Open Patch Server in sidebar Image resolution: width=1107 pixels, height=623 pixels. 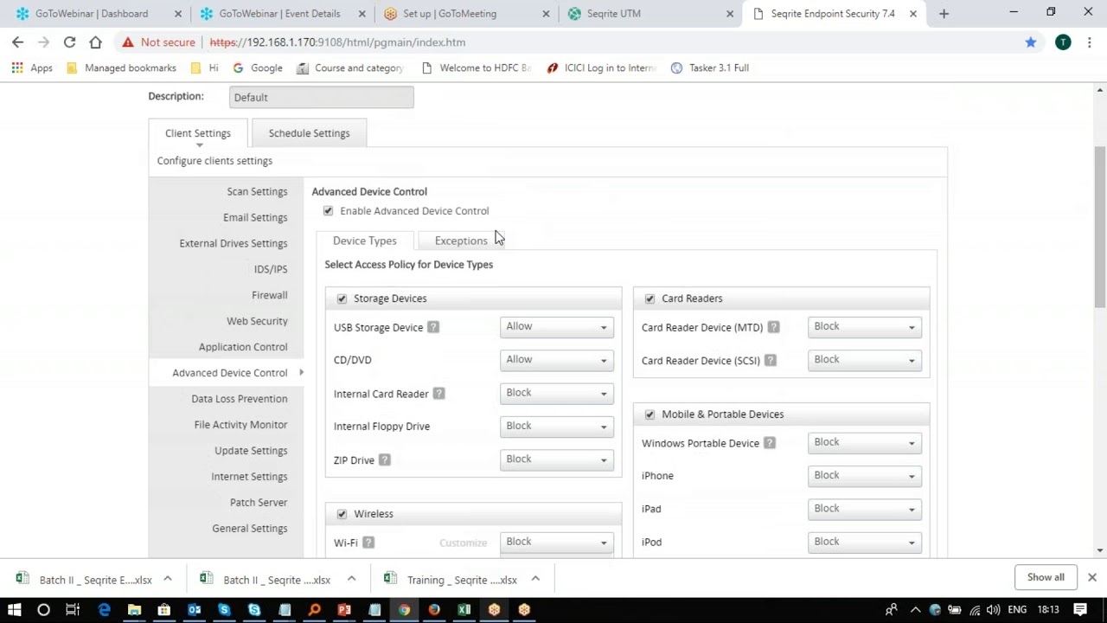click(259, 503)
